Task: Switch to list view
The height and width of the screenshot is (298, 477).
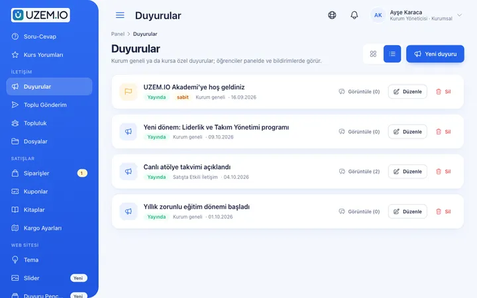Action: coord(392,54)
